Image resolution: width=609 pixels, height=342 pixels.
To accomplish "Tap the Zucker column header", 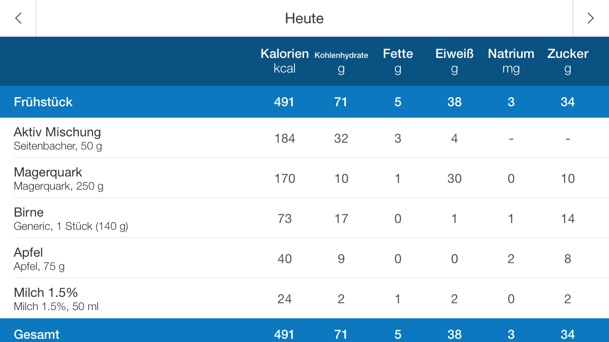I will (567, 61).
